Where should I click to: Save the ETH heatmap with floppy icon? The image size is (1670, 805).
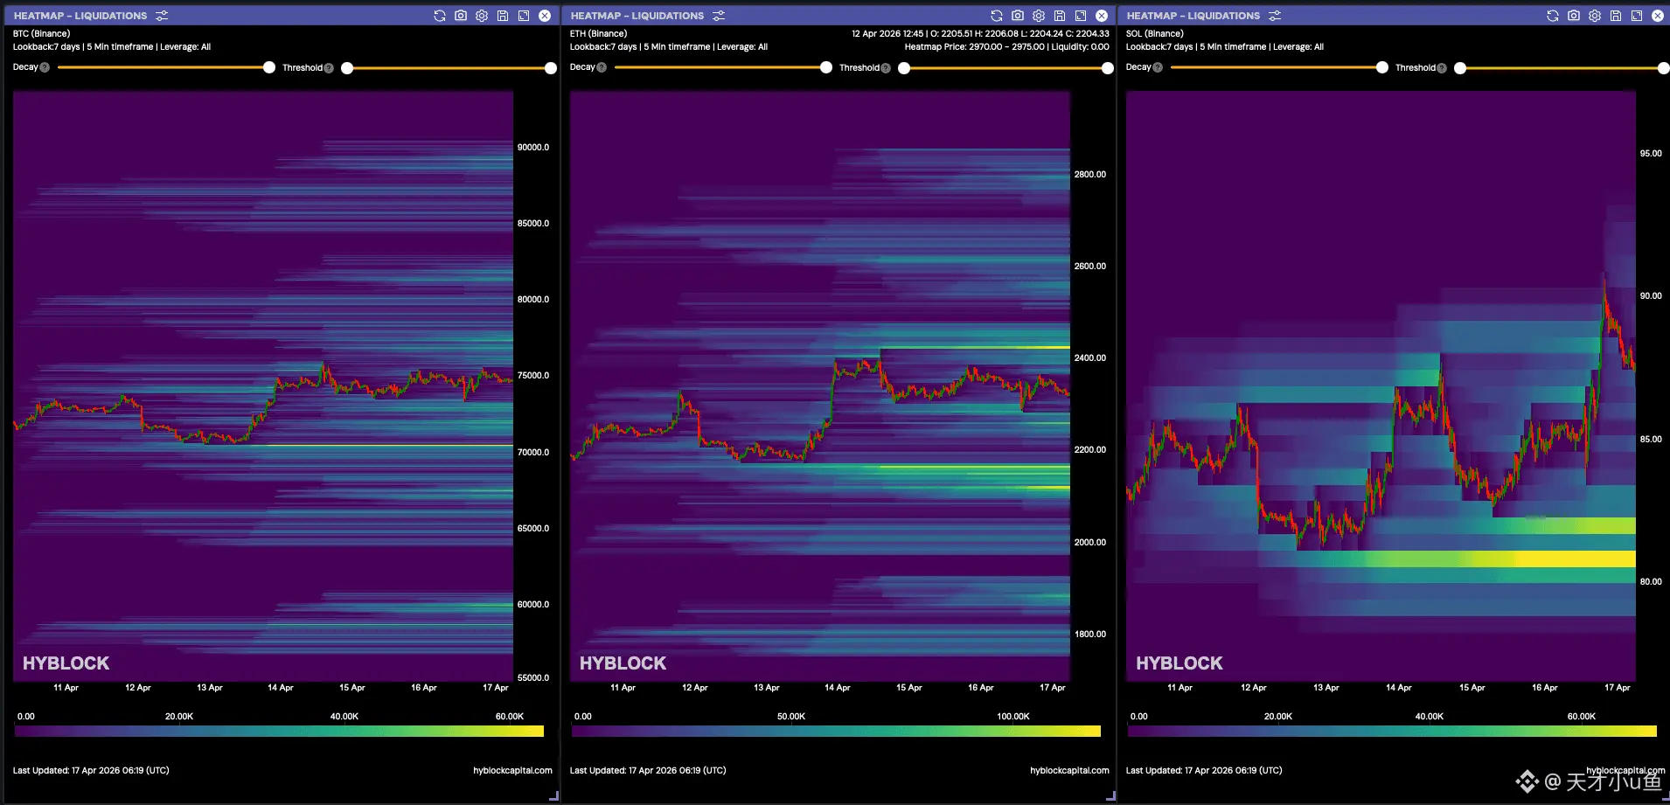point(1060,16)
